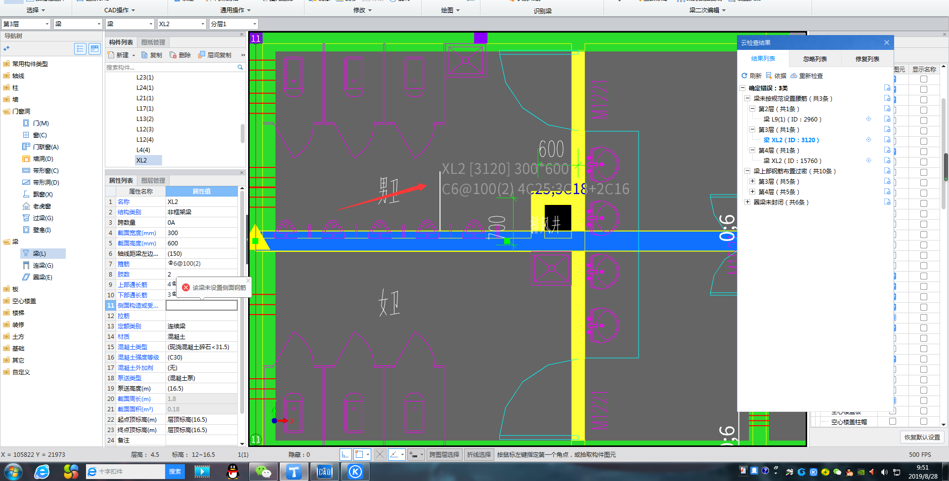Click the crossed-lines snap icon on the status bar

(380, 454)
